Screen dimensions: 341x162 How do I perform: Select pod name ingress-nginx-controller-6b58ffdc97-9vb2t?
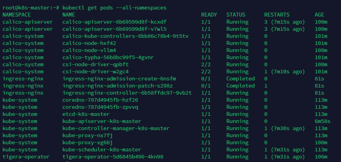point(127,93)
